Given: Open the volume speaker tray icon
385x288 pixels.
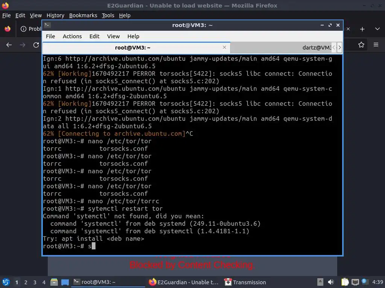Looking at the screenshot, I should point(331,282).
